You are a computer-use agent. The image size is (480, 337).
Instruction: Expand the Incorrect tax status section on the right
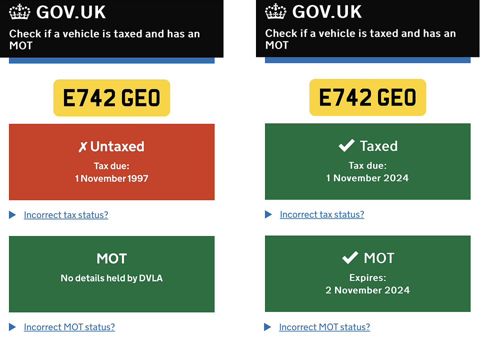click(321, 214)
